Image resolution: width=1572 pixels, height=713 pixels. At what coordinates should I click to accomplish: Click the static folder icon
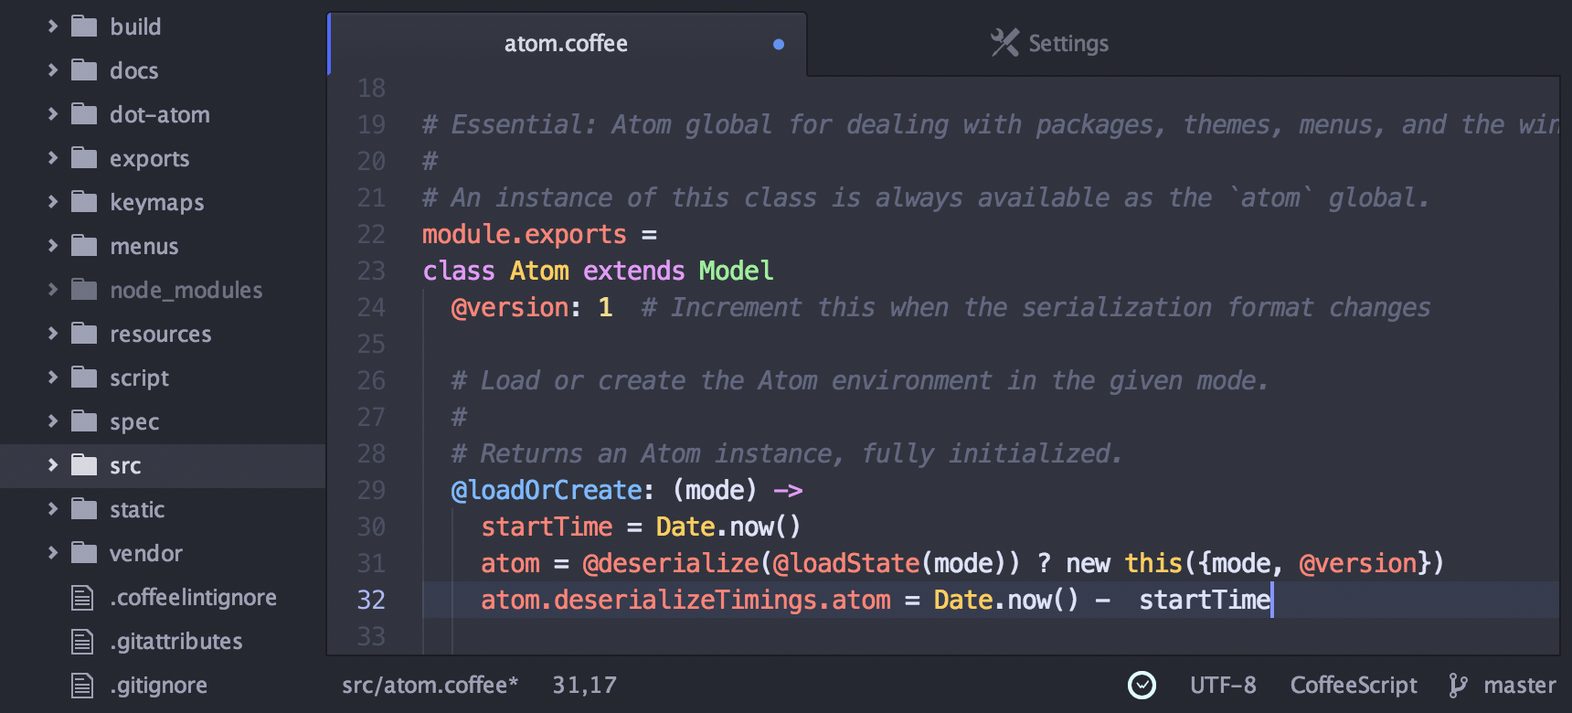click(84, 508)
